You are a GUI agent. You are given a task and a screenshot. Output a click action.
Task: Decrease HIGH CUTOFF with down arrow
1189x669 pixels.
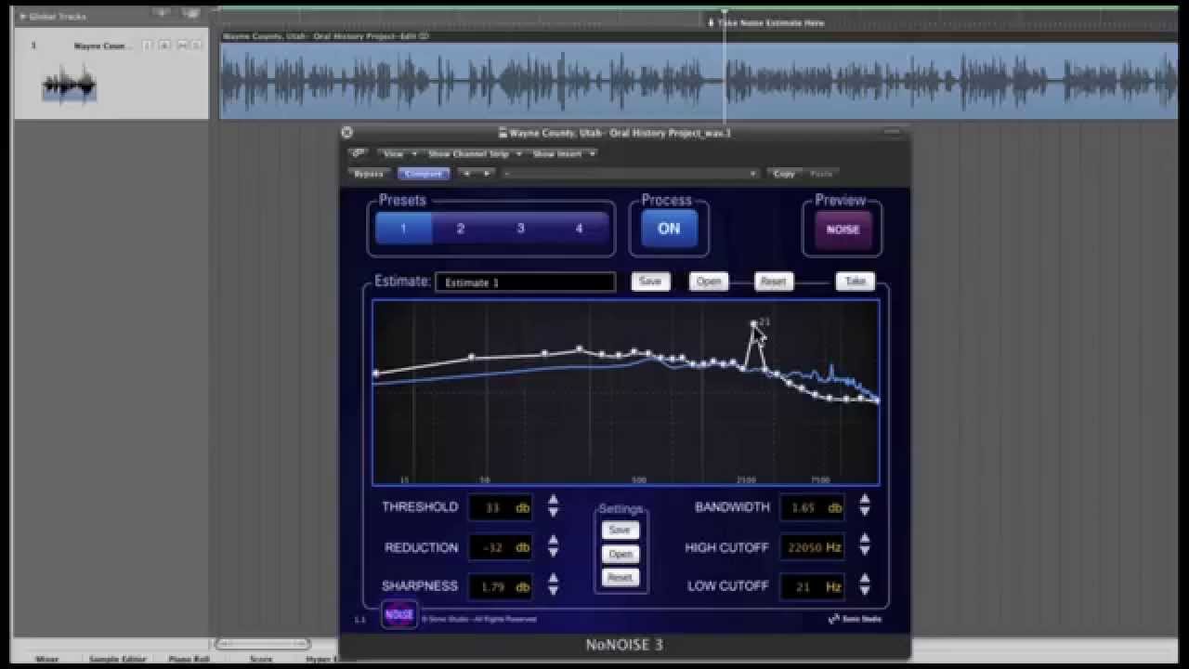point(865,552)
